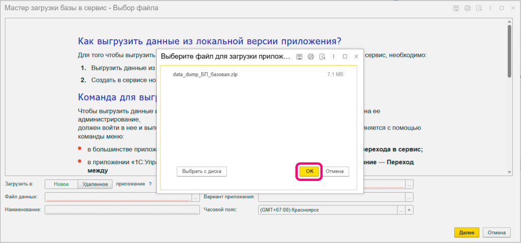Click the print icon in file selection dialog
521x243 pixels.
click(x=311, y=56)
